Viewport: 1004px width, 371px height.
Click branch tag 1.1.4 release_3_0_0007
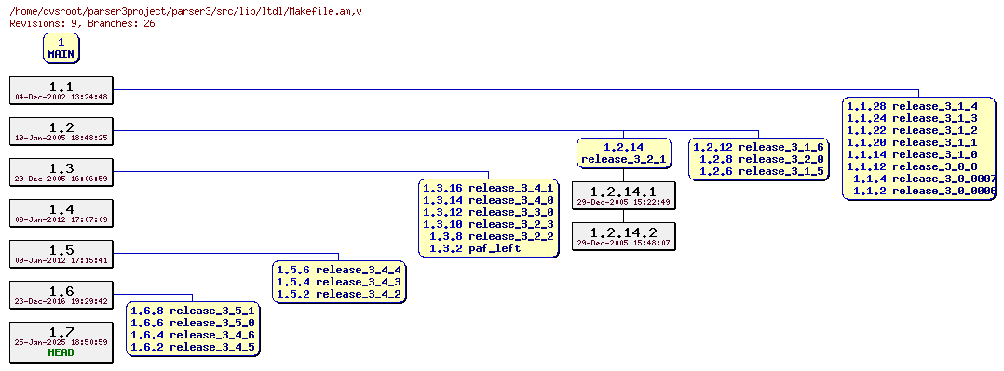coord(925,179)
